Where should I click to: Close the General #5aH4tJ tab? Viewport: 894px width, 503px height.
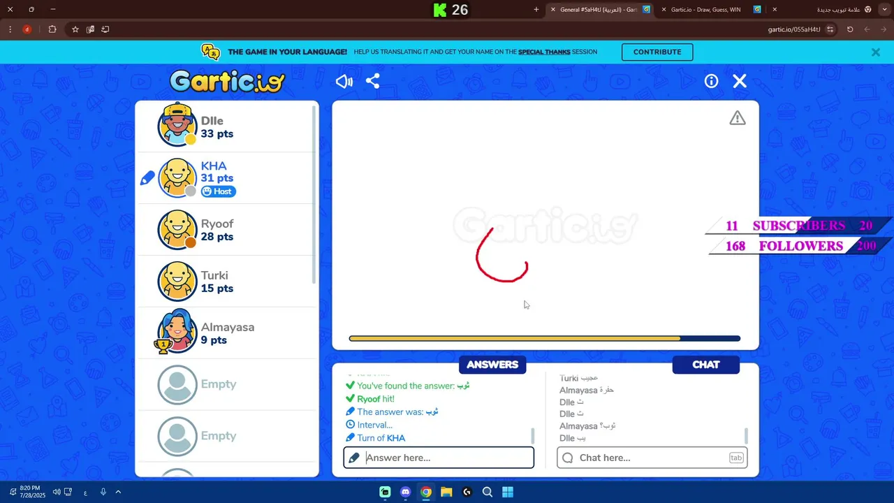pyautogui.click(x=553, y=10)
